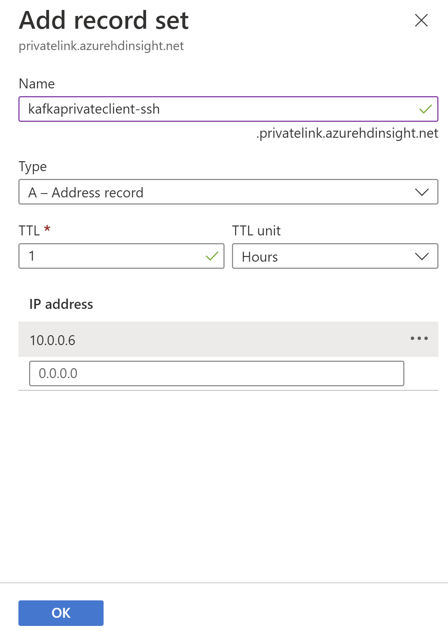Select the domain text privatelink.azurehdinsight.net

click(x=101, y=45)
